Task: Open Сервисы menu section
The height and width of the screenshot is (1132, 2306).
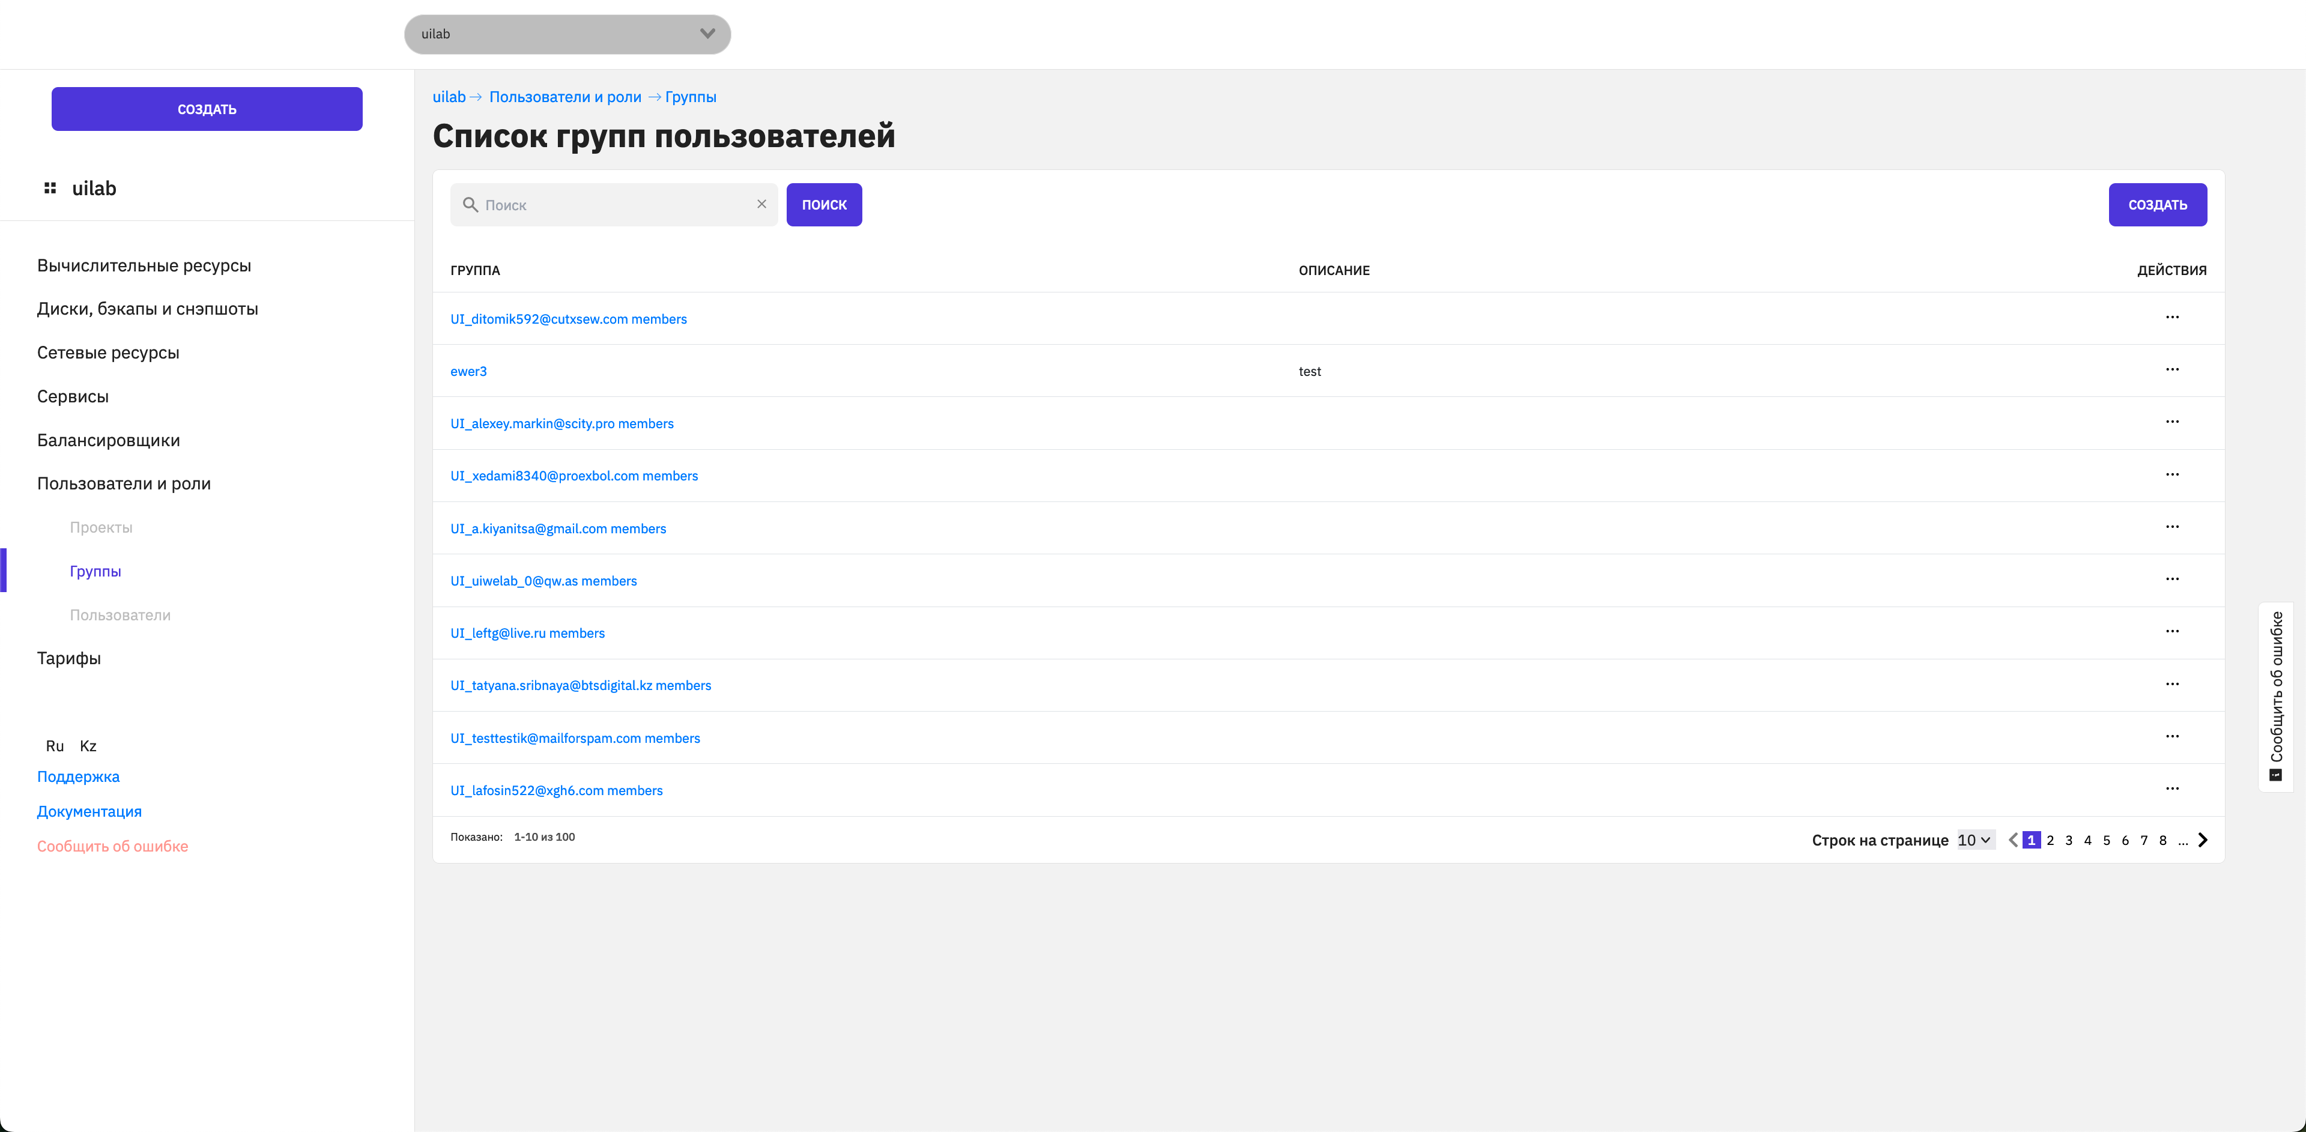Action: [x=73, y=396]
